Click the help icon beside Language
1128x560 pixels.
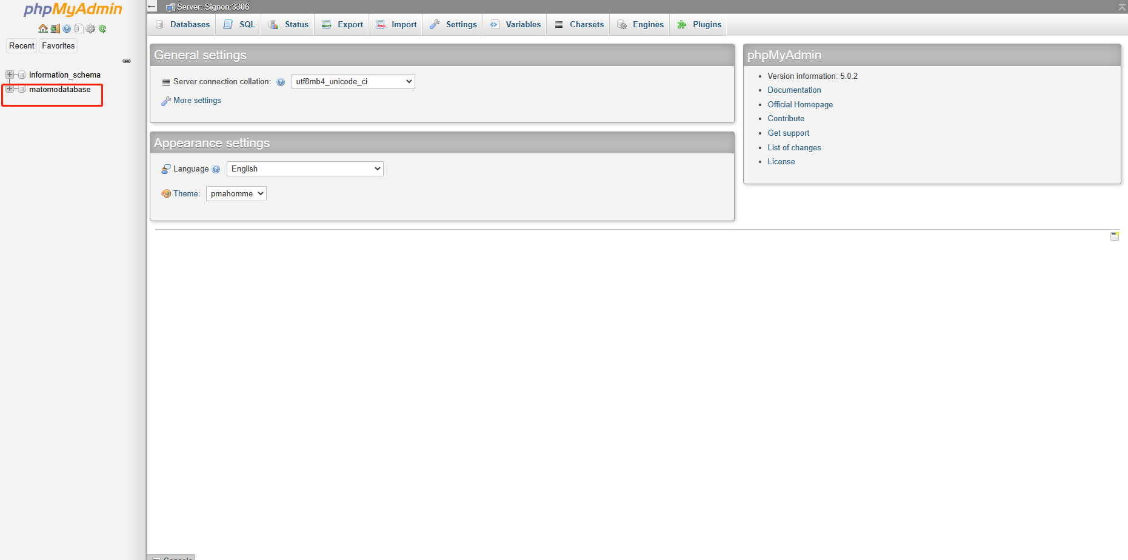coord(216,169)
